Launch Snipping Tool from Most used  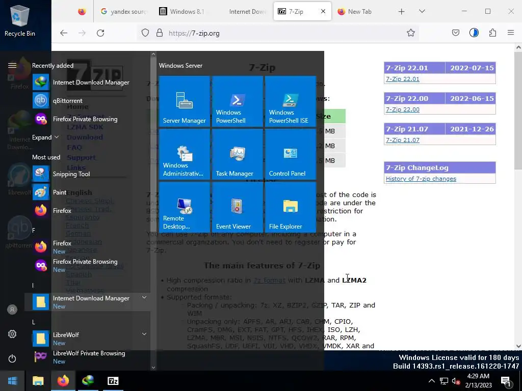click(87, 174)
